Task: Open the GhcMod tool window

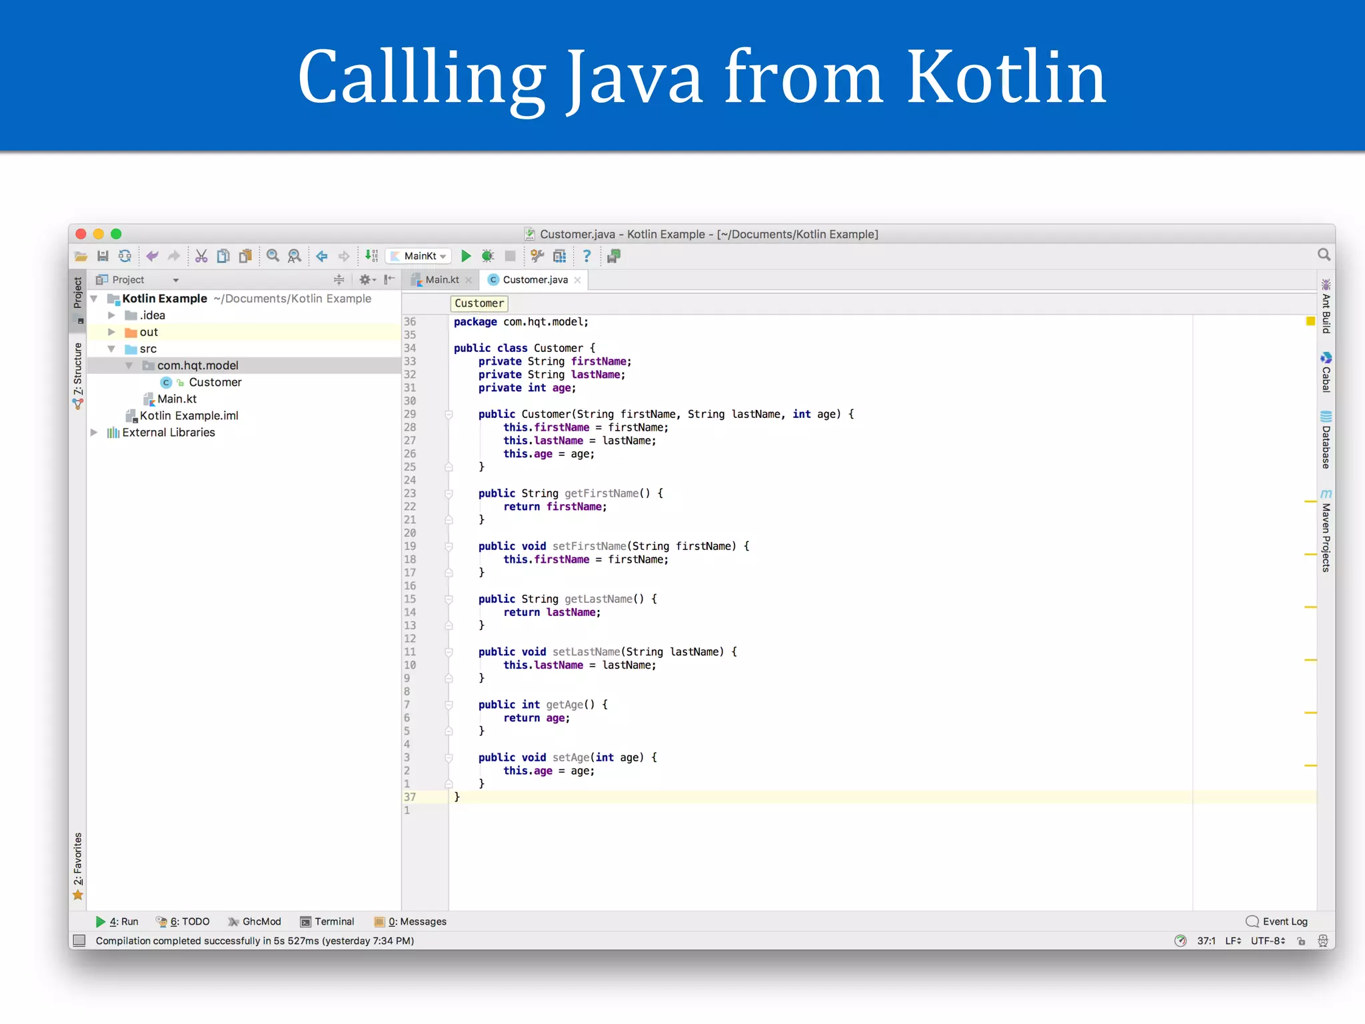Action: [255, 921]
